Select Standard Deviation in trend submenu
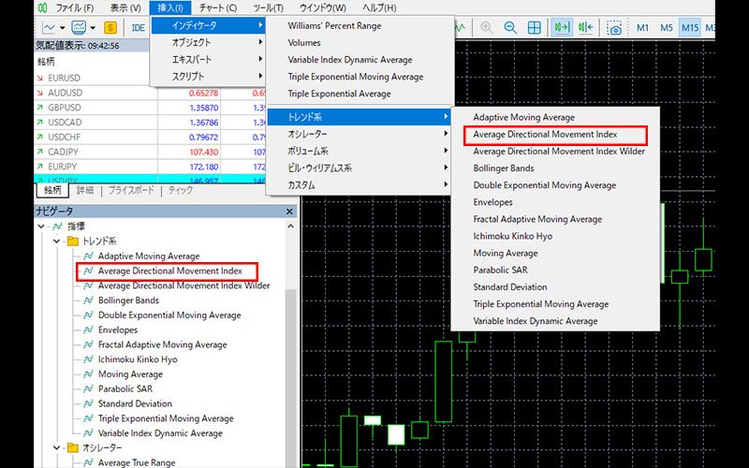Image resolution: width=749 pixels, height=468 pixels. (510, 287)
